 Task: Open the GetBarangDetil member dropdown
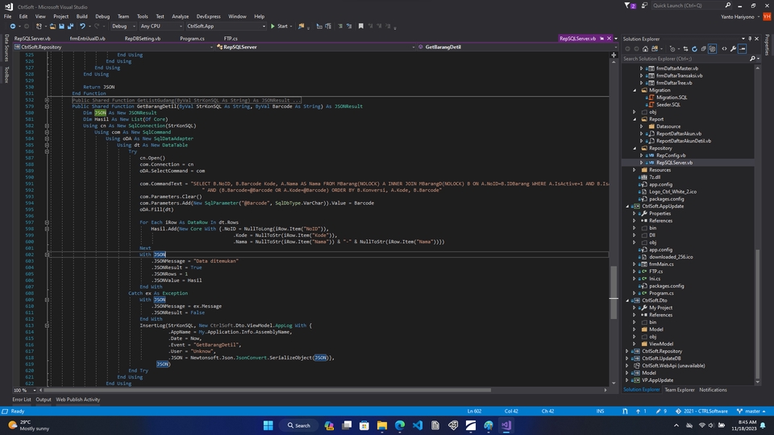pos(516,47)
